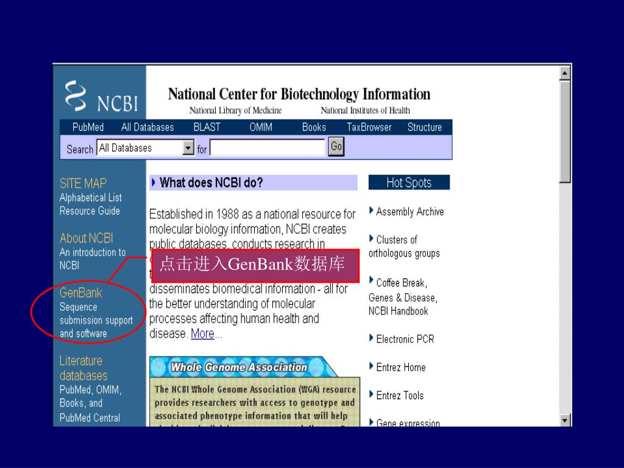The image size is (624, 468).
Task: Click the scrollbar up arrow
Action: coord(565,73)
